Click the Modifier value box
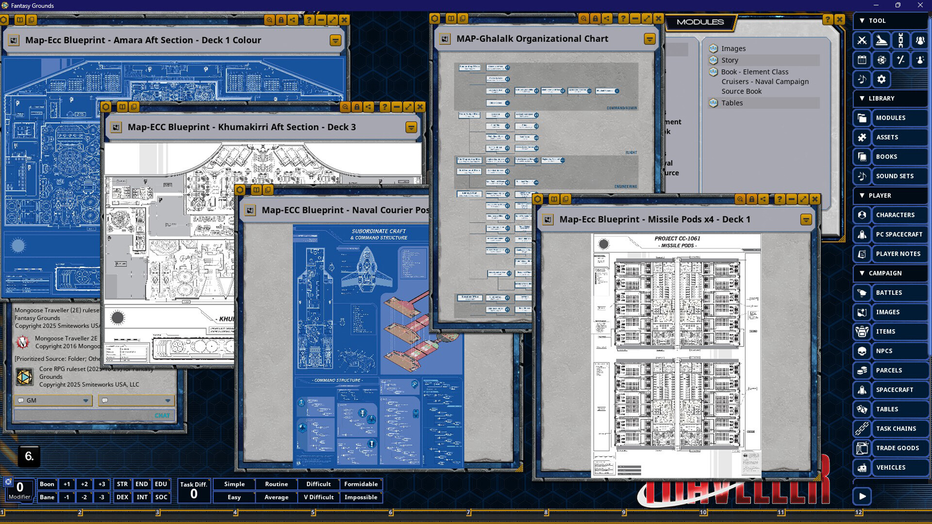This screenshot has width=932, height=524. point(19,487)
